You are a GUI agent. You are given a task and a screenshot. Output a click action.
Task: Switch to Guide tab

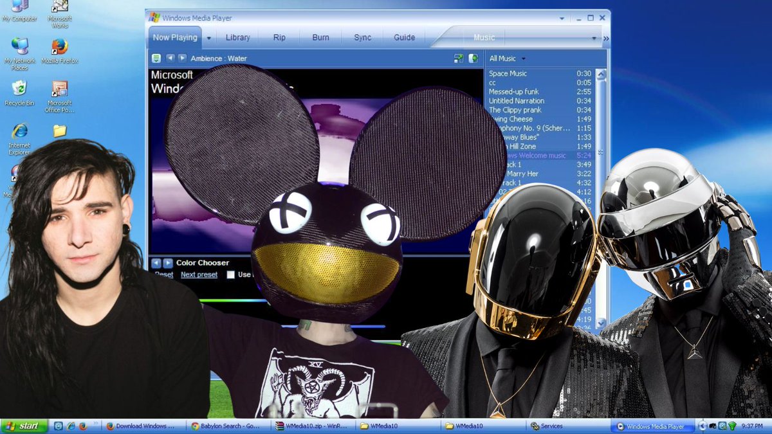[x=404, y=37]
